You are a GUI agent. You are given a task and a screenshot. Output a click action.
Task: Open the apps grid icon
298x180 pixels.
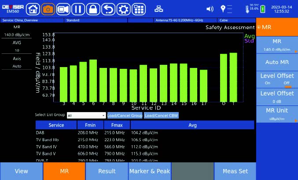(x=138, y=9)
